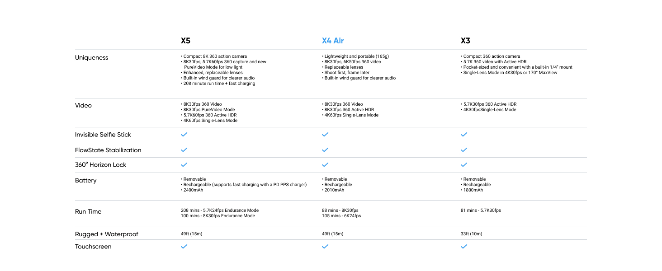Click the X4 Air 360° Horizon Lock checkmark
Image resolution: width=662 pixels, height=271 pixels.
click(x=325, y=165)
